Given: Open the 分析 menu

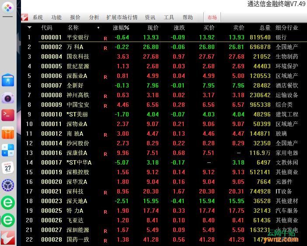Looking at the screenshot, I should click(94, 18).
